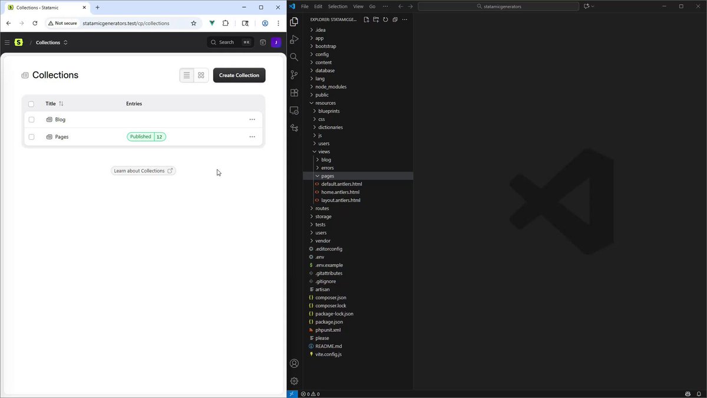Open the Statamic user avatar J
Image resolution: width=707 pixels, height=398 pixels.
click(276, 42)
